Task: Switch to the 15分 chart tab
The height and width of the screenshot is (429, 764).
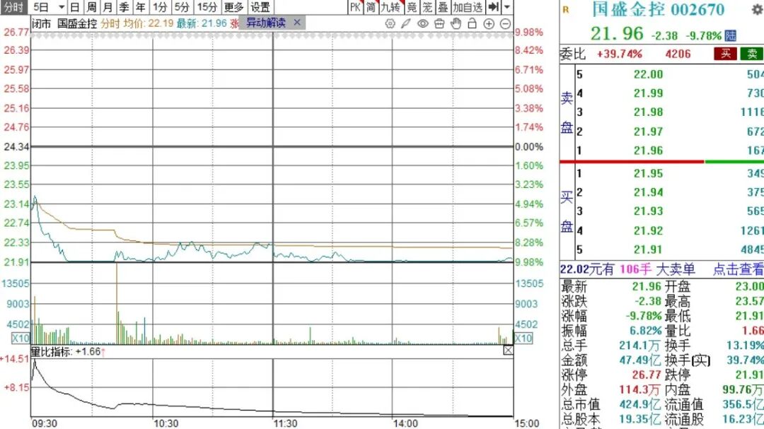Action: point(207,8)
